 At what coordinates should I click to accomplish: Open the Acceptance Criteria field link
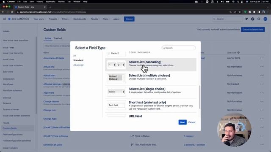[54, 58]
